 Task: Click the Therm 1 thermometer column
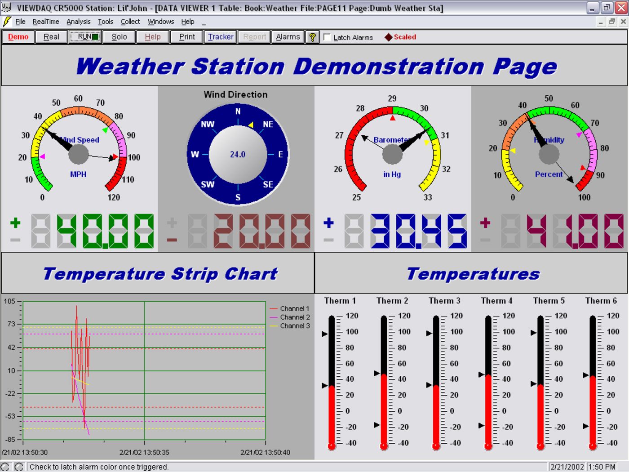(x=332, y=382)
